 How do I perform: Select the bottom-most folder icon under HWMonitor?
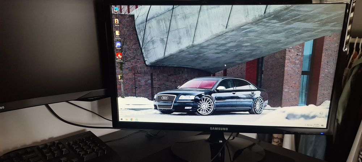click(121, 78)
